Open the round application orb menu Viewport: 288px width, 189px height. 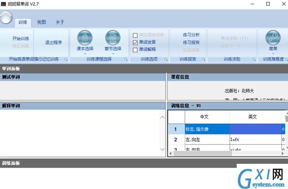(x=6, y=17)
